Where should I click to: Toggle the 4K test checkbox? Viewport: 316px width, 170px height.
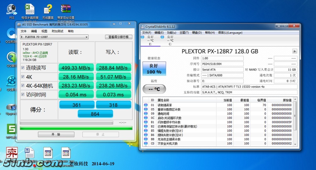tap(23, 76)
